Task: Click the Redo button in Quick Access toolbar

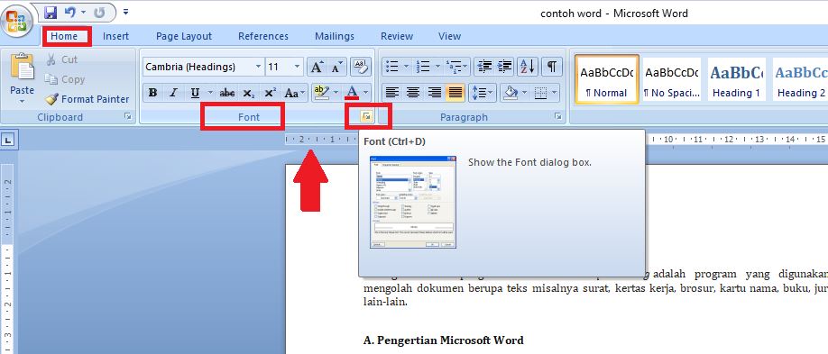Action: point(100,12)
